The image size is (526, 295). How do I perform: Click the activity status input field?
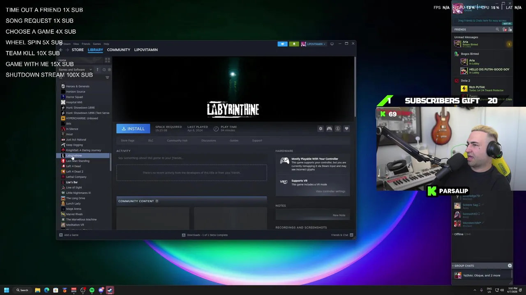point(191,158)
